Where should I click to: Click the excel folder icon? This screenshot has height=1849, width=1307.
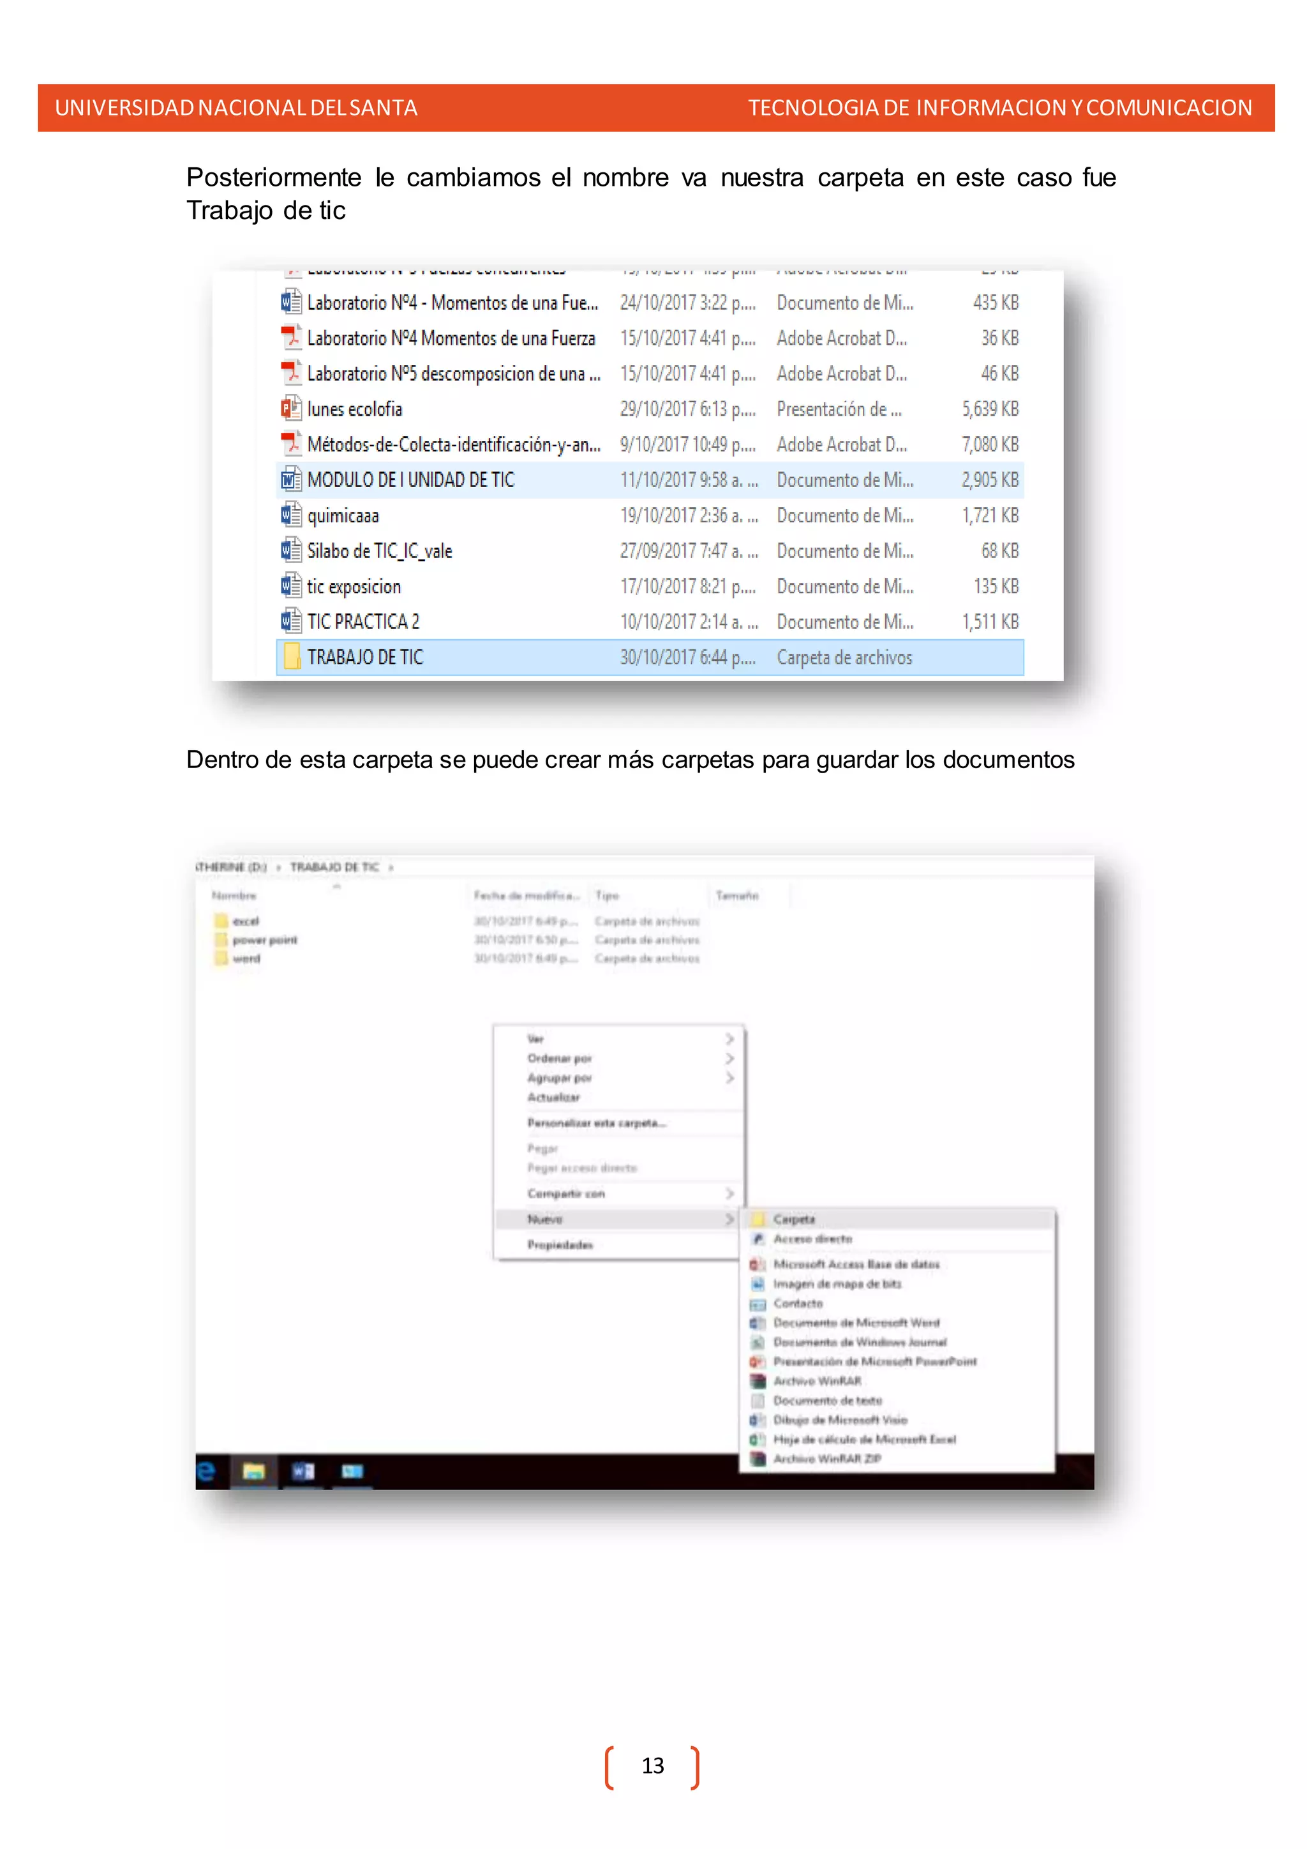tap(222, 921)
